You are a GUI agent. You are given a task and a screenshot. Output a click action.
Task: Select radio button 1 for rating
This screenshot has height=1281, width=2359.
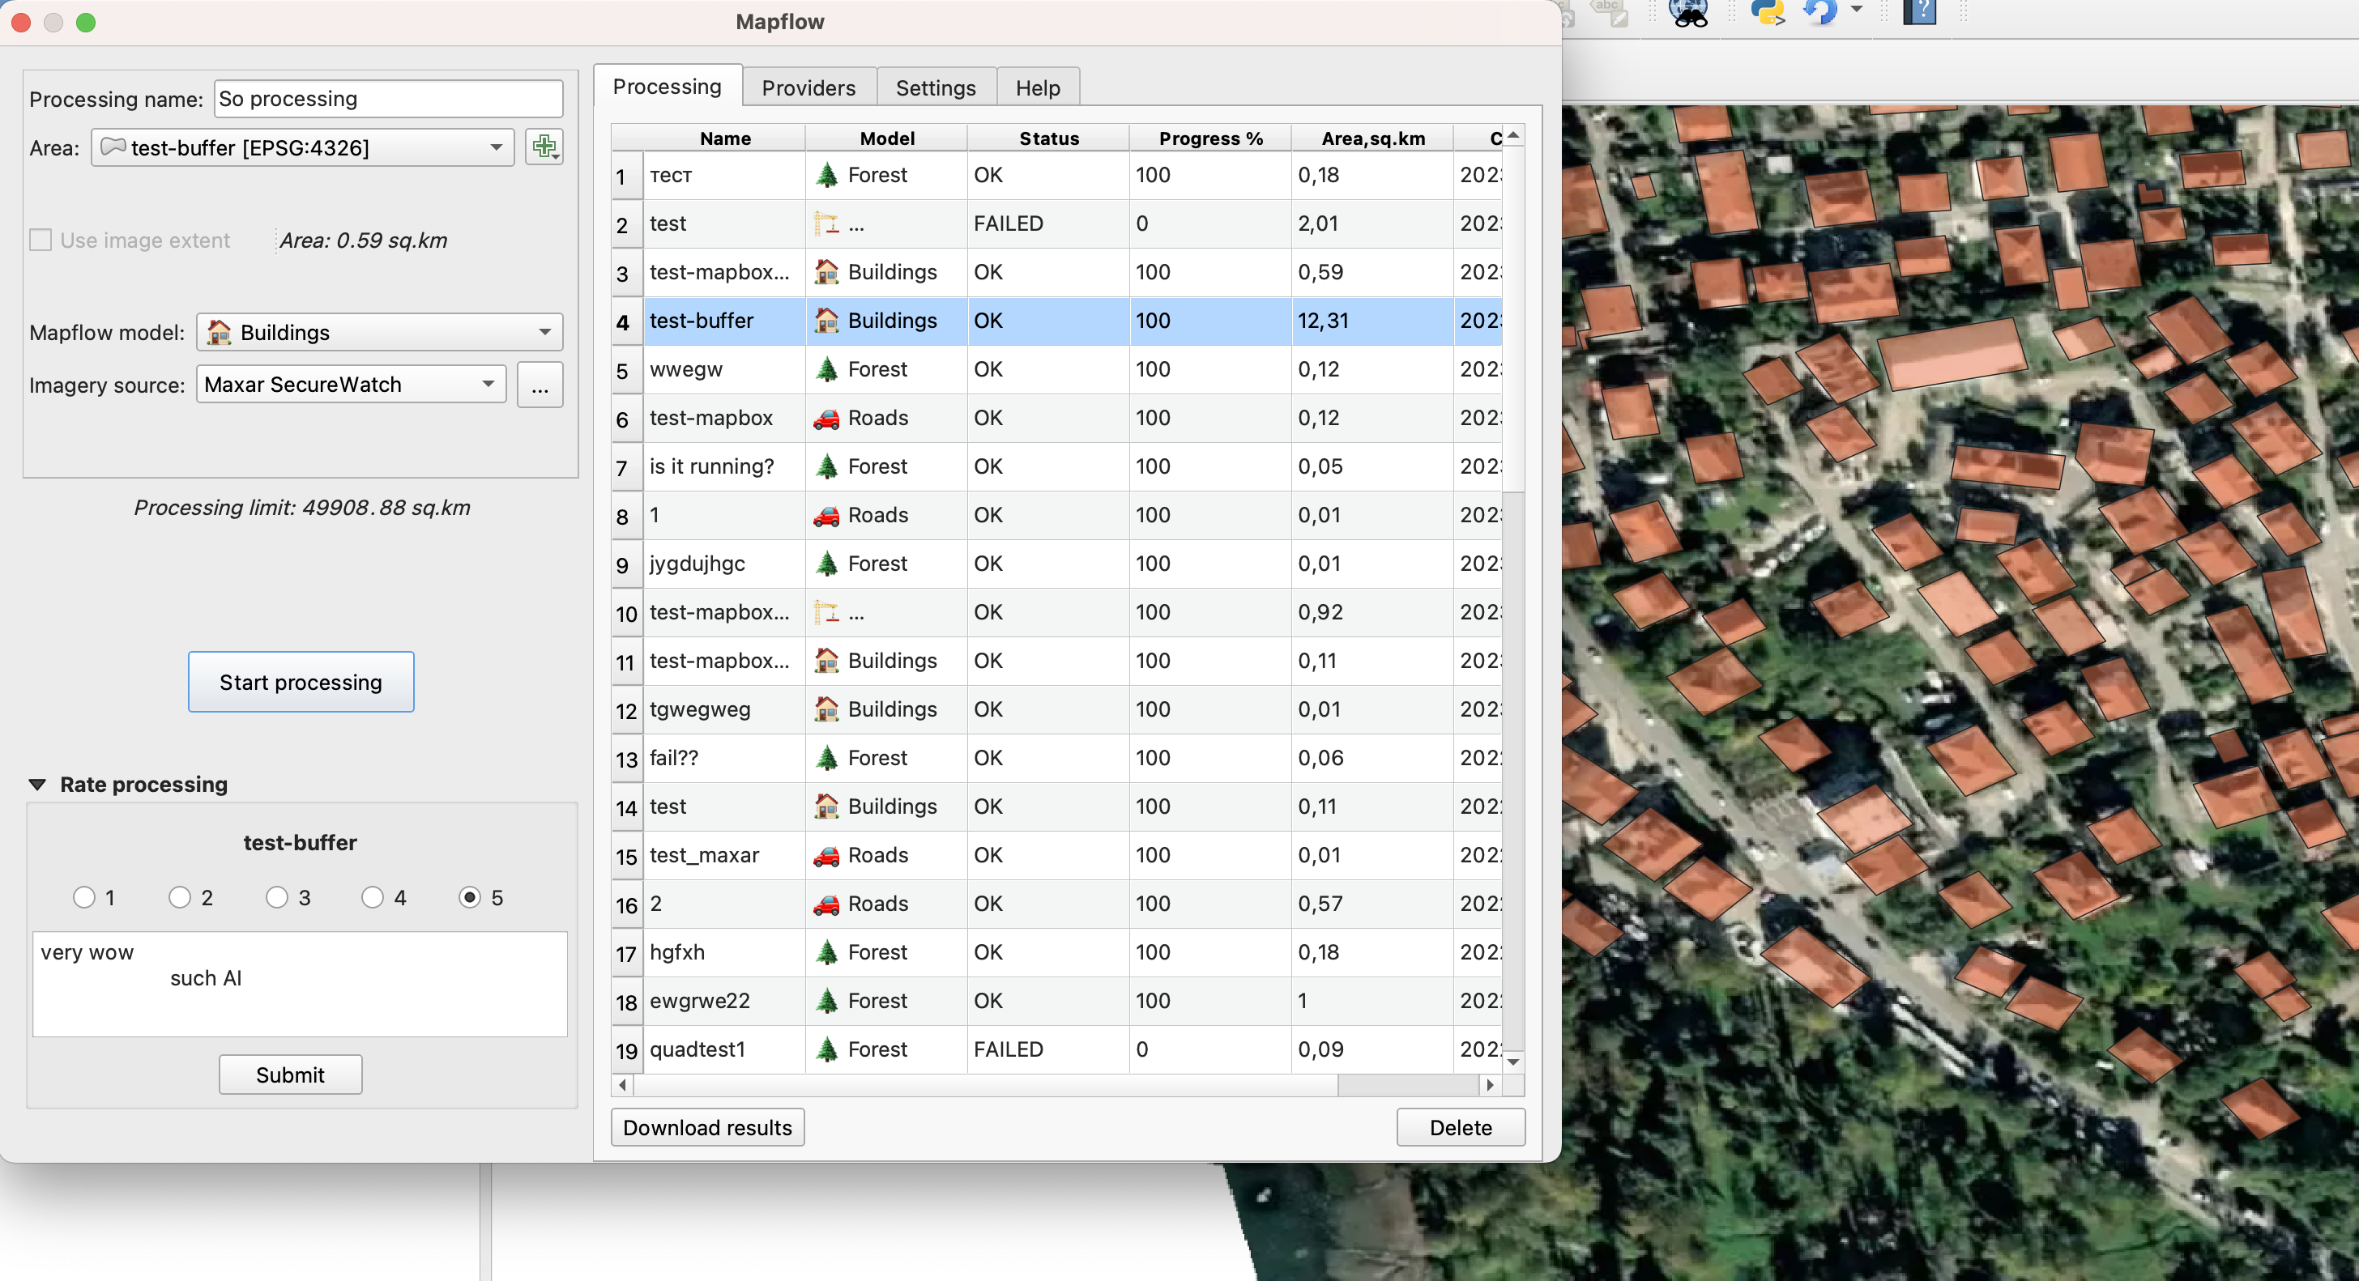[x=80, y=896]
